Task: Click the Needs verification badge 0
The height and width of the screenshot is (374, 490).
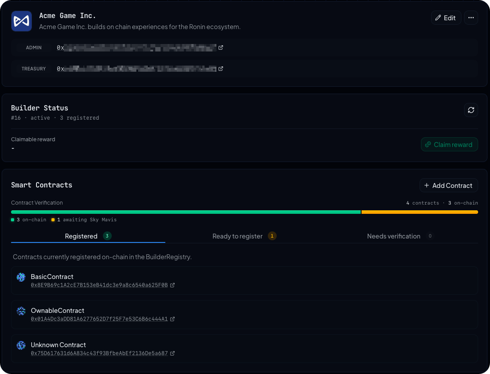Action: tap(430, 236)
